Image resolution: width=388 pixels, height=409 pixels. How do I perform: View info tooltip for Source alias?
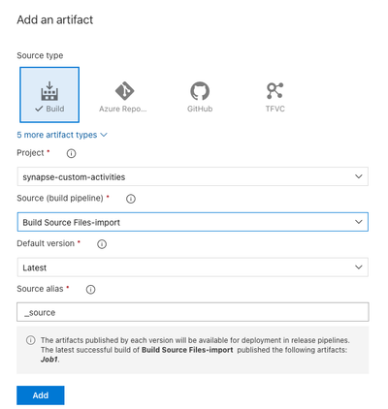point(90,289)
